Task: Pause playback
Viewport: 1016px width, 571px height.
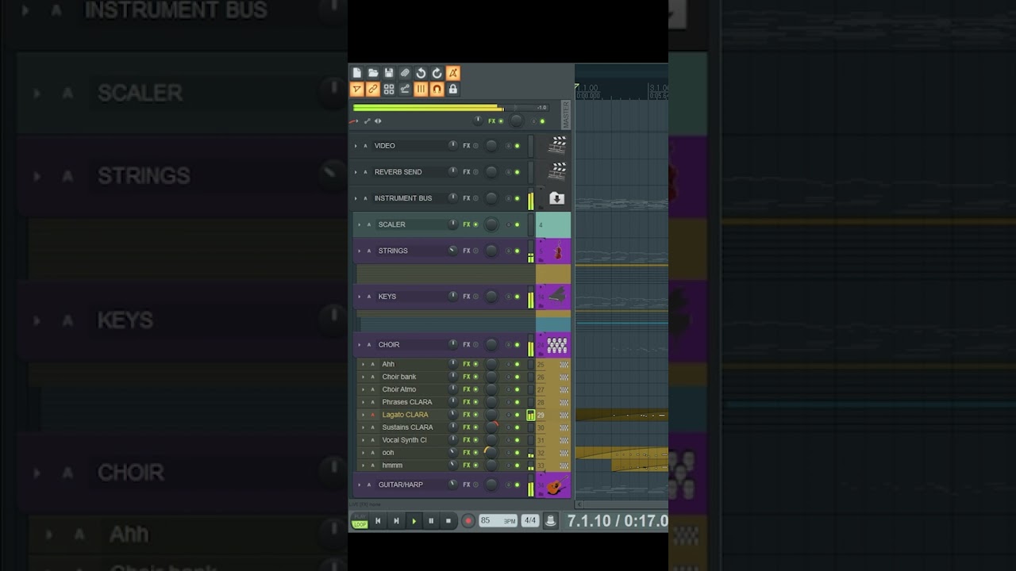Action: click(x=431, y=521)
